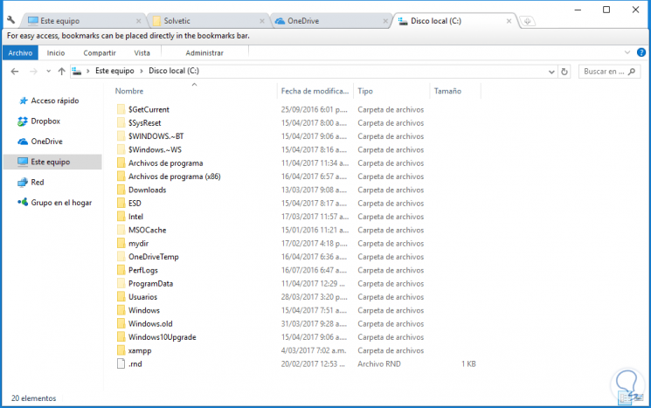Select Dropbox in the navigation pane

point(45,121)
